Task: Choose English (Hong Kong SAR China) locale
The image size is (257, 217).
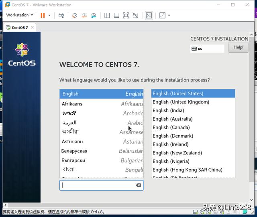Action: point(193,170)
